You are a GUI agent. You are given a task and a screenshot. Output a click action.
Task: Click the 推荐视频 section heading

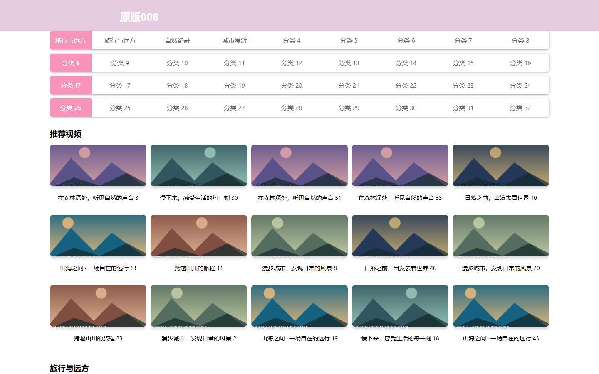(x=66, y=134)
